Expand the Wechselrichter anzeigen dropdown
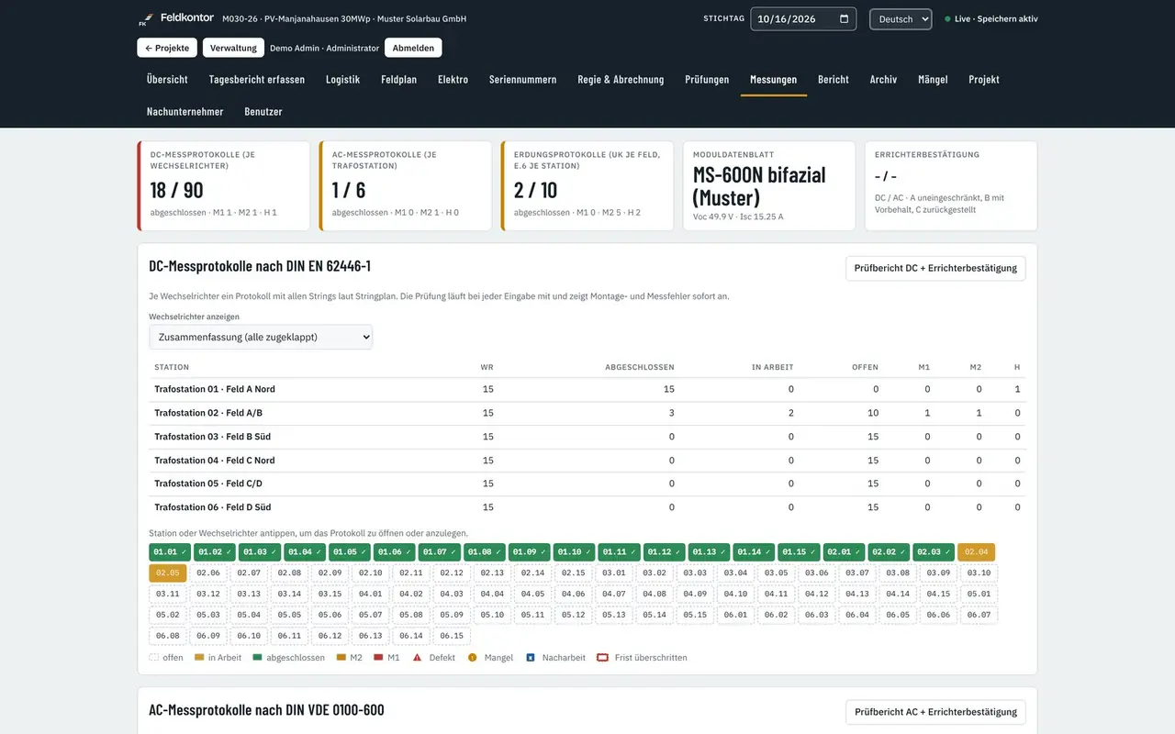This screenshot has width=1175, height=734. pos(261,337)
